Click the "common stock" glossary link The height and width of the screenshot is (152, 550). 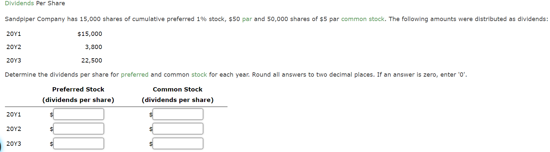click(363, 19)
